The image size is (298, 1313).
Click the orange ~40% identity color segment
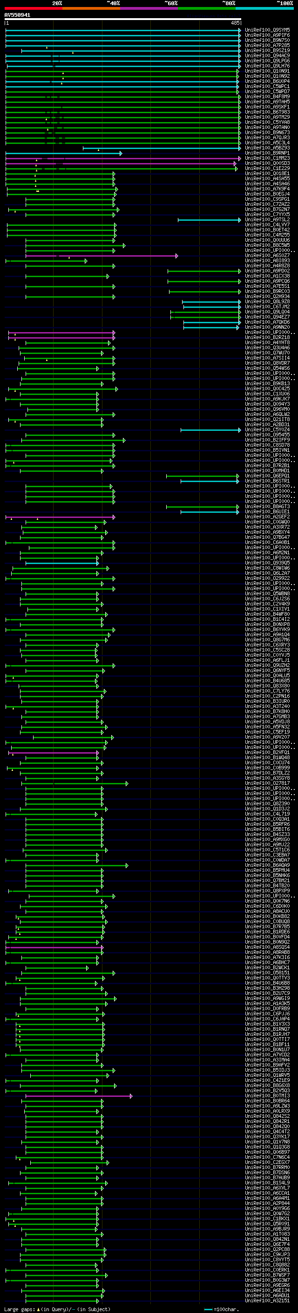91,8
